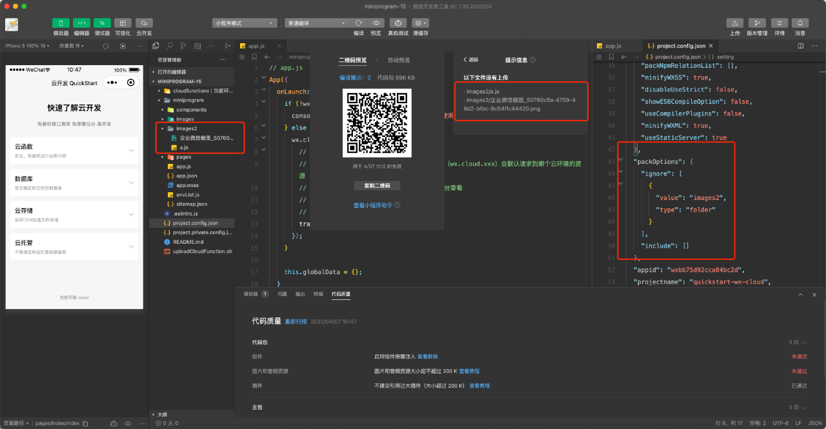Open the 详情 details panel
Viewport: 826px width, 429px height.
780,23
